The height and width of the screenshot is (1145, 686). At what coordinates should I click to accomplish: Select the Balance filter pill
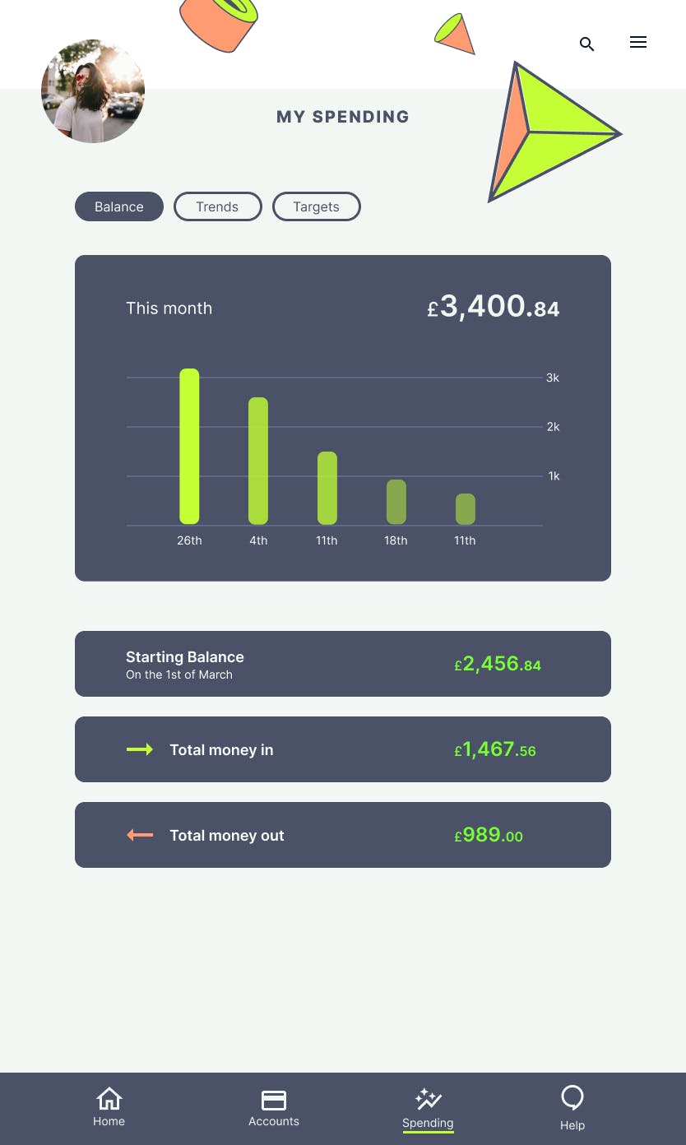118,206
